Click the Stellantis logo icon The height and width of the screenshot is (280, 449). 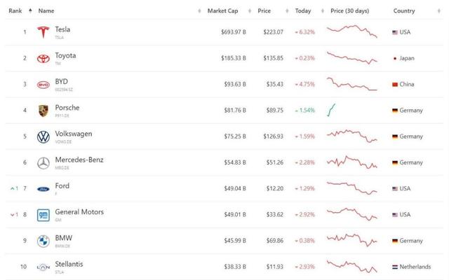43,267
